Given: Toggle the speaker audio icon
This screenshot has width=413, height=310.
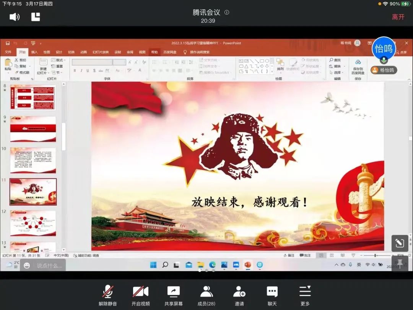Looking at the screenshot, I should click(x=15, y=17).
